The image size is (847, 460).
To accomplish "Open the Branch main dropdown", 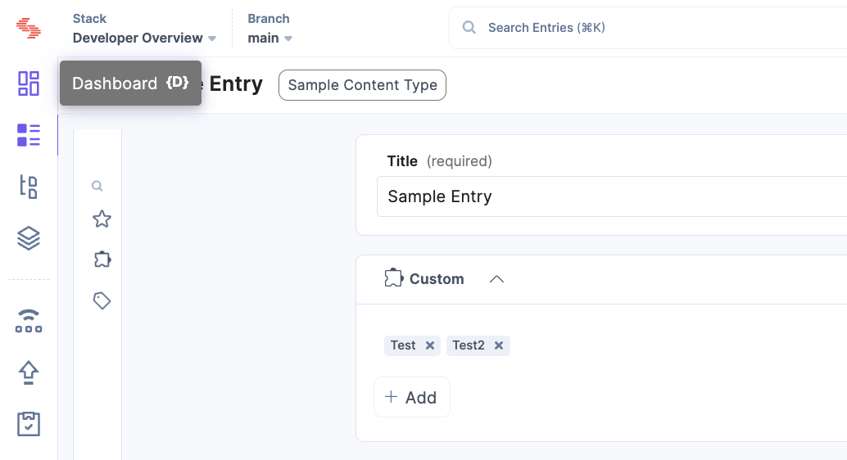I will [x=269, y=38].
